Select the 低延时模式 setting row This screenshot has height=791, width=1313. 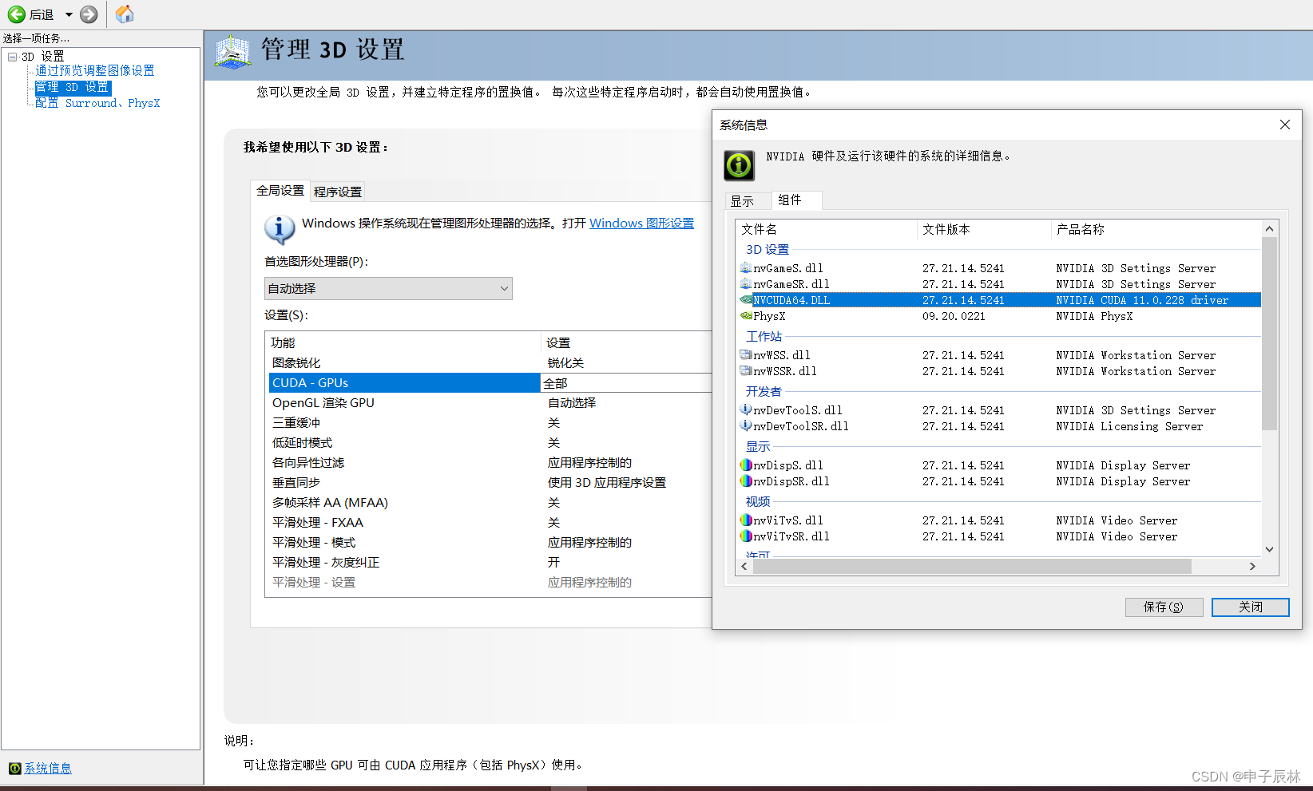point(490,443)
